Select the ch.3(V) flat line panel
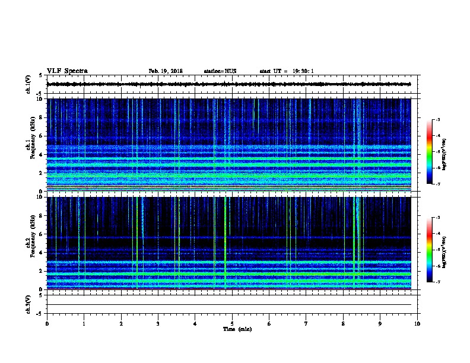 (x=233, y=304)
